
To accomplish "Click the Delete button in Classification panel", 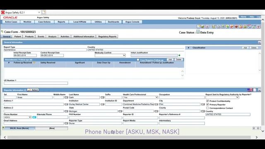I will (x=254, y=48).
